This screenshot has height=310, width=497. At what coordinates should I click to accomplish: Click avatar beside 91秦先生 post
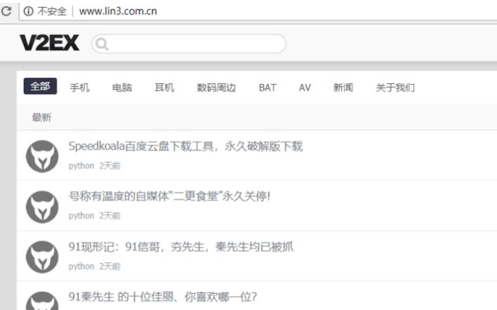[42, 301]
